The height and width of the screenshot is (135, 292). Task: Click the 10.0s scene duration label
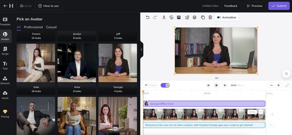pos(252,112)
